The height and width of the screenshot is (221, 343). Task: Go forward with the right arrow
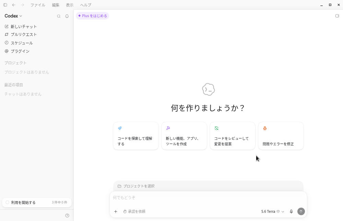(22, 5)
